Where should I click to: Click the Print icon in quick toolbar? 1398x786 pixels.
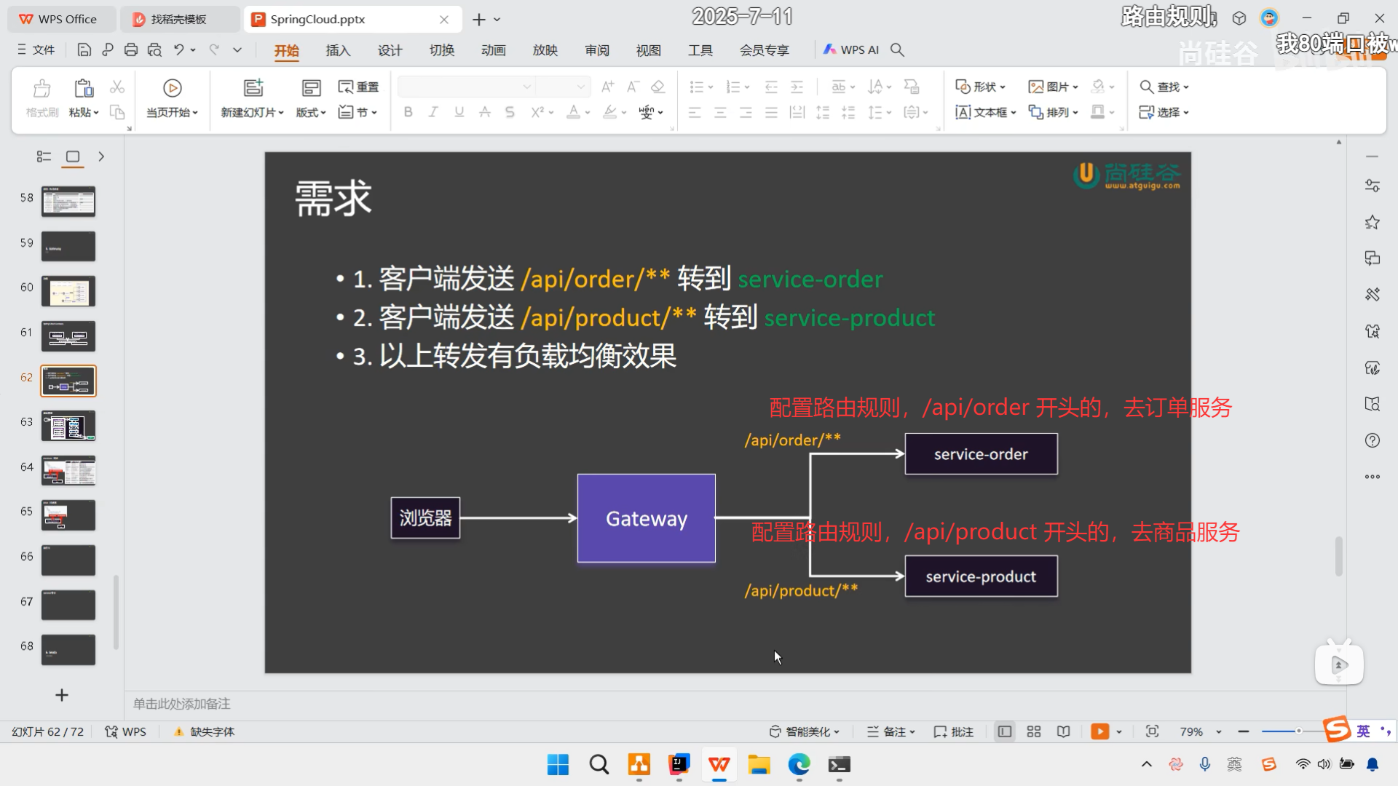tap(131, 49)
